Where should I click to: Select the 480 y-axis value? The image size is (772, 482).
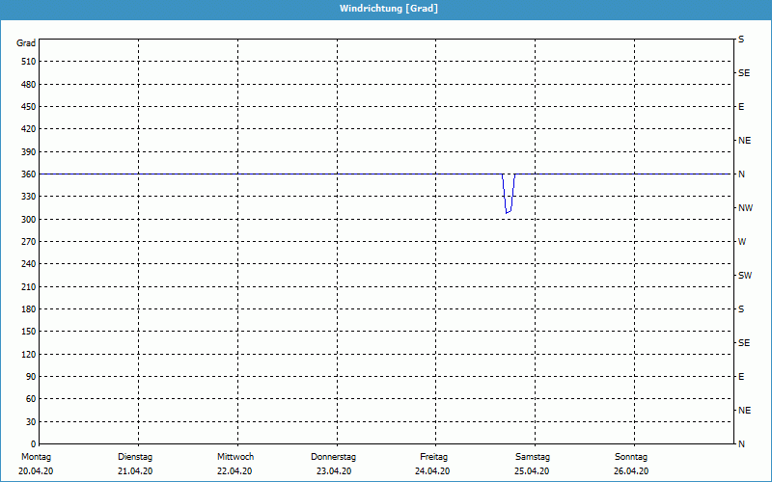[x=29, y=84]
